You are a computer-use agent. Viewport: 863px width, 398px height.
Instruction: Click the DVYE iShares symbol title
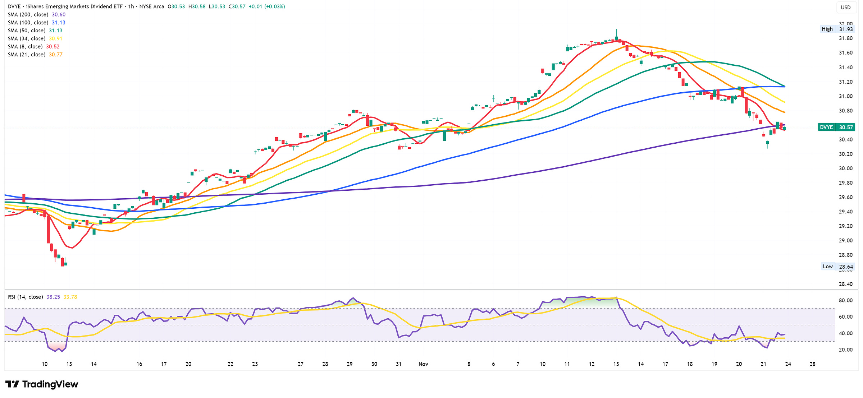(65, 6)
